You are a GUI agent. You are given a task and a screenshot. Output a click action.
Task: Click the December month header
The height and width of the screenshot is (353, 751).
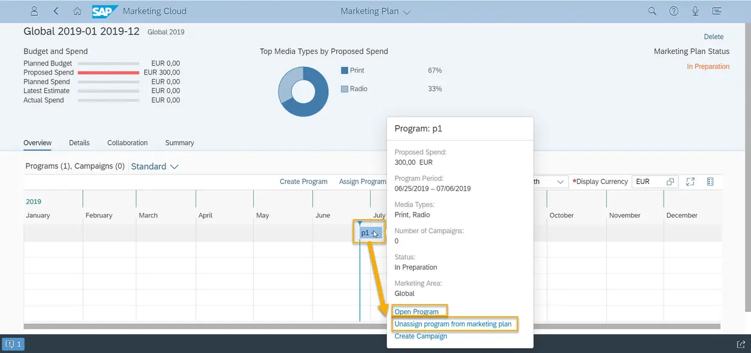click(682, 216)
